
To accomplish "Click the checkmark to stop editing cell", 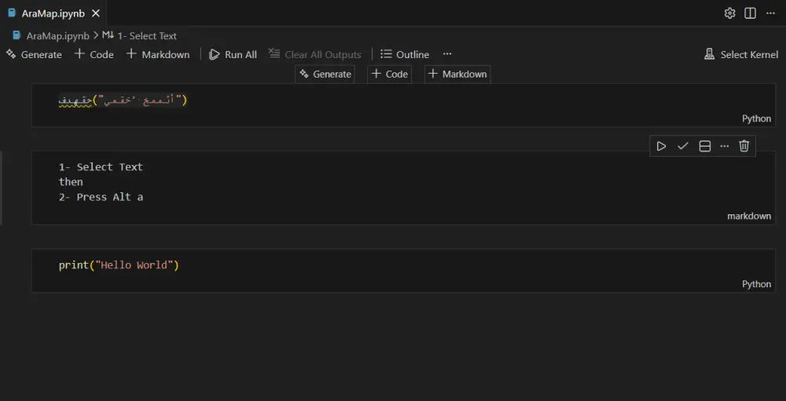I will tap(683, 146).
